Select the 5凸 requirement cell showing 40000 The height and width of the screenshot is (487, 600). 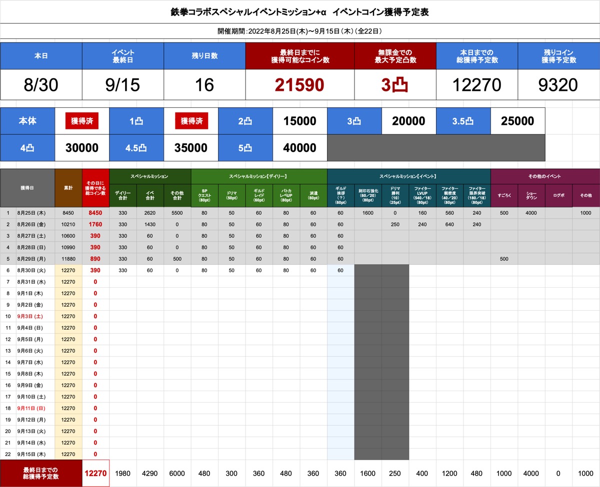[299, 148]
